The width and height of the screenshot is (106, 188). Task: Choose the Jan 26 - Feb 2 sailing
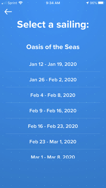pos(53,80)
